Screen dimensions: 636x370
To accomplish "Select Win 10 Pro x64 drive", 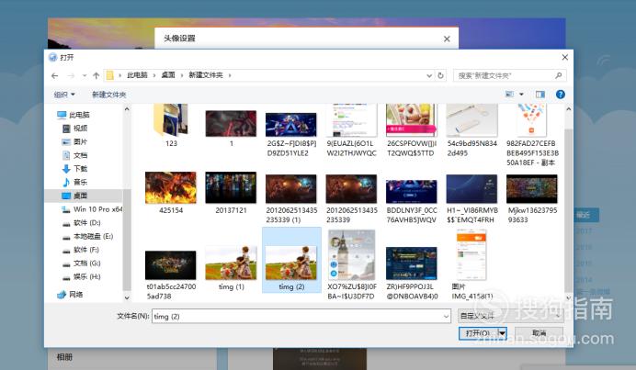I will (x=92, y=209).
